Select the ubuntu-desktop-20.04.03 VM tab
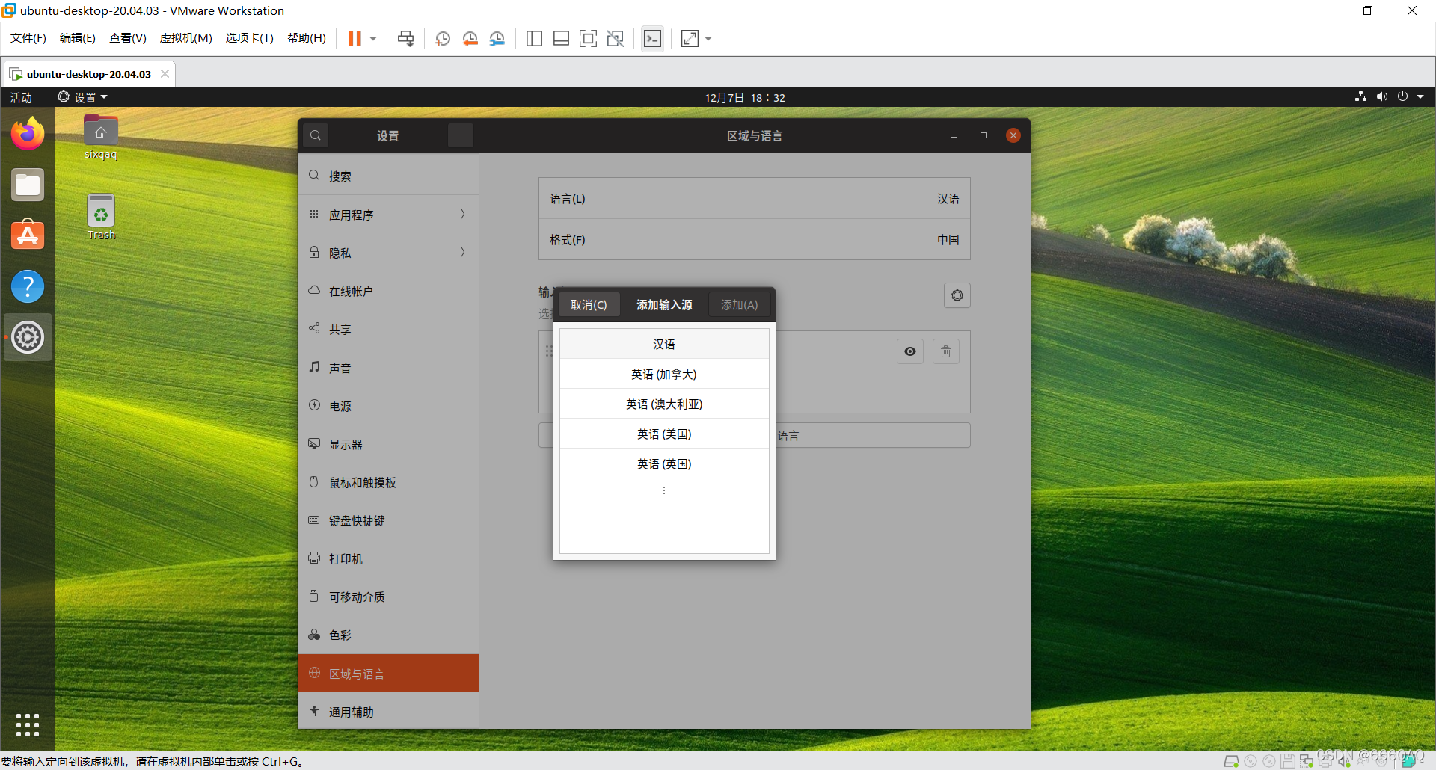1436x770 pixels. [88, 74]
